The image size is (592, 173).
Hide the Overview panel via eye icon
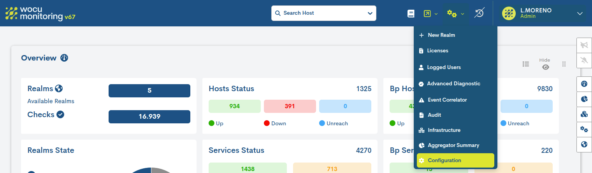(546, 67)
